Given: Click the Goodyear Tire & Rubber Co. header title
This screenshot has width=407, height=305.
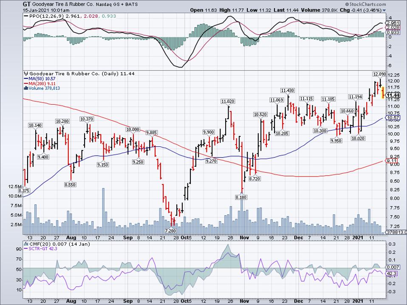Looking at the screenshot, I should point(63,4).
